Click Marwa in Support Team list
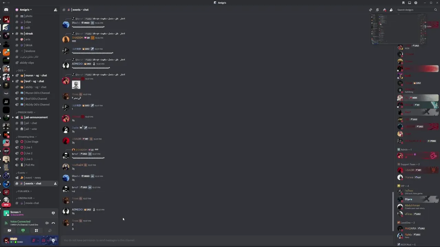Screen dimensions: 440x247 point(418,177)
